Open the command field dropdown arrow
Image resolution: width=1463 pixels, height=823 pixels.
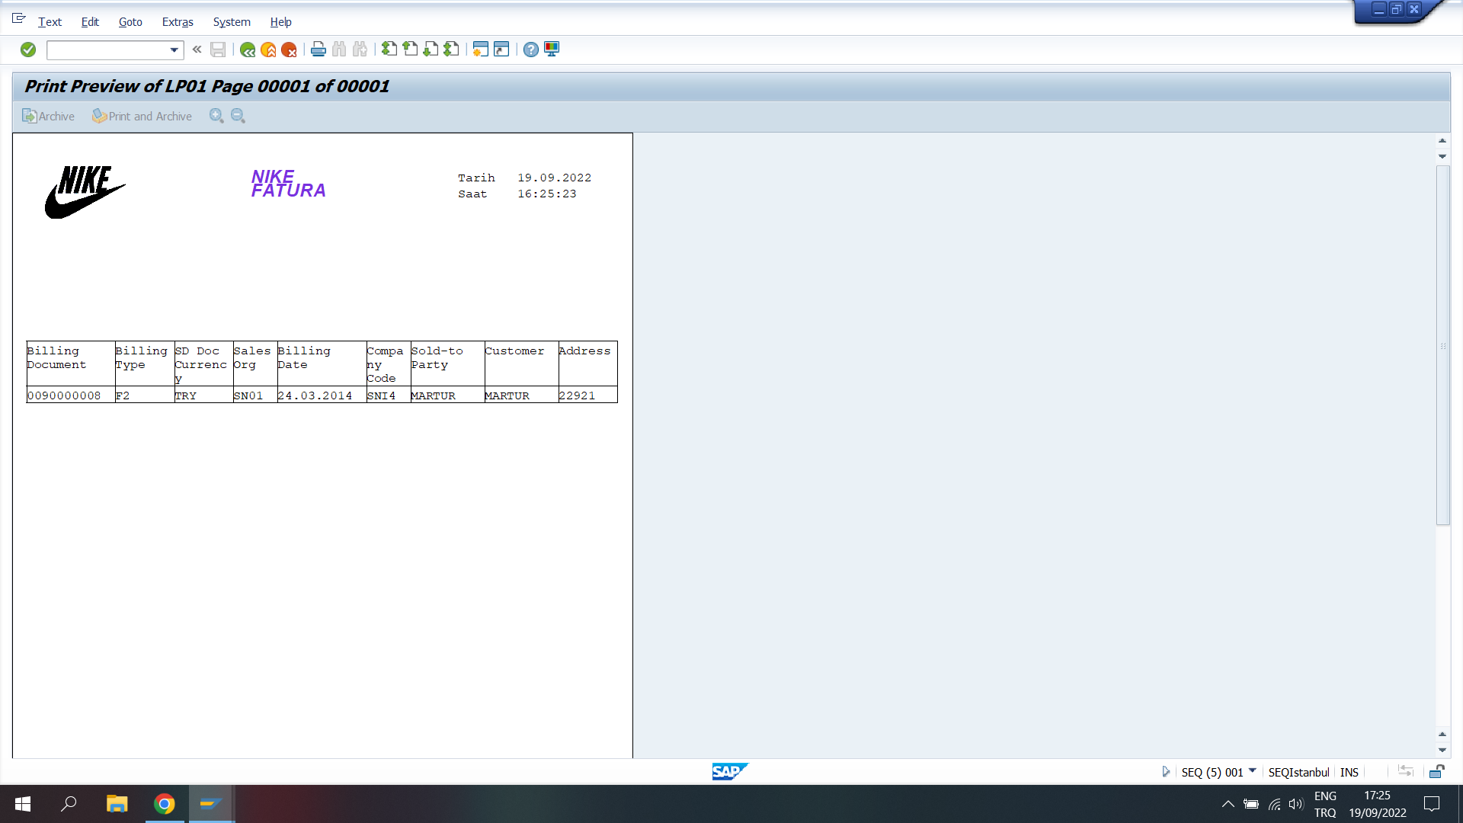point(174,50)
